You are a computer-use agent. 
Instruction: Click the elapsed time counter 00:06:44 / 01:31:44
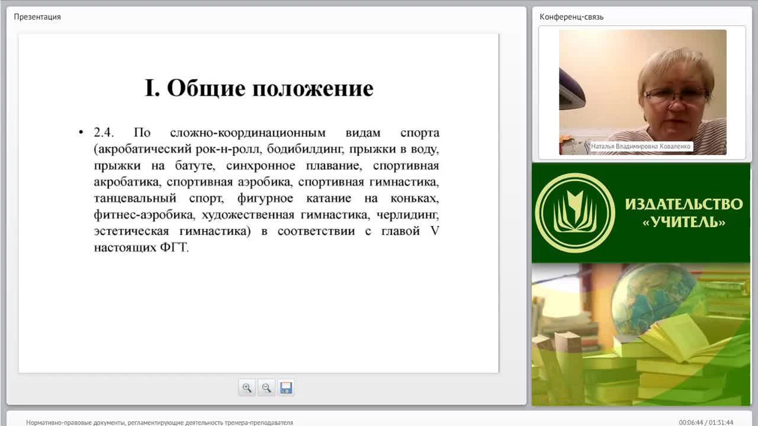pos(706,422)
